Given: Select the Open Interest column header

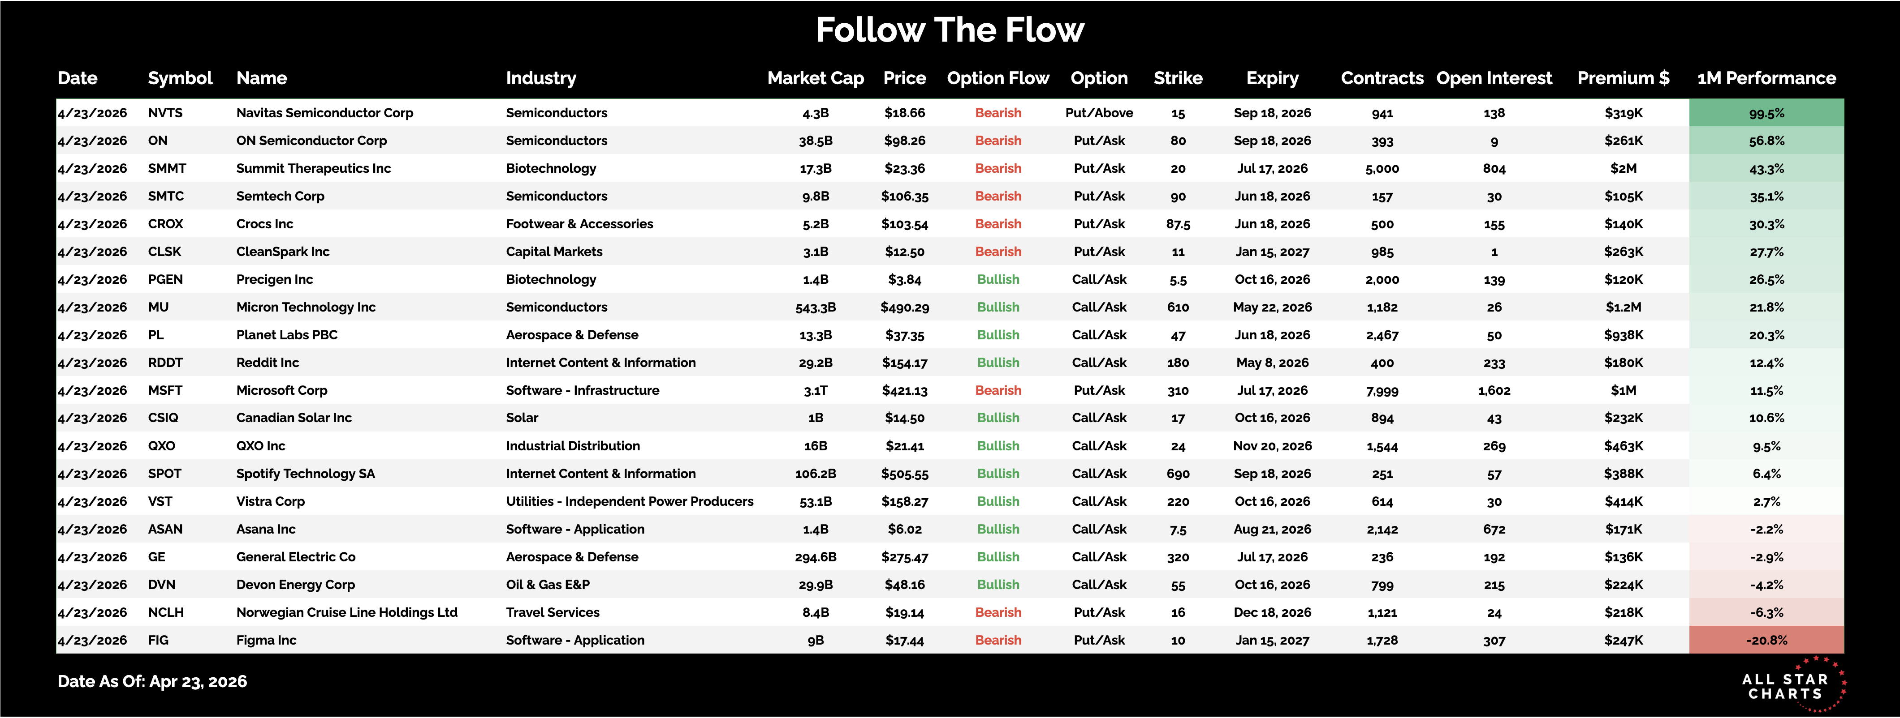Looking at the screenshot, I should [1494, 78].
